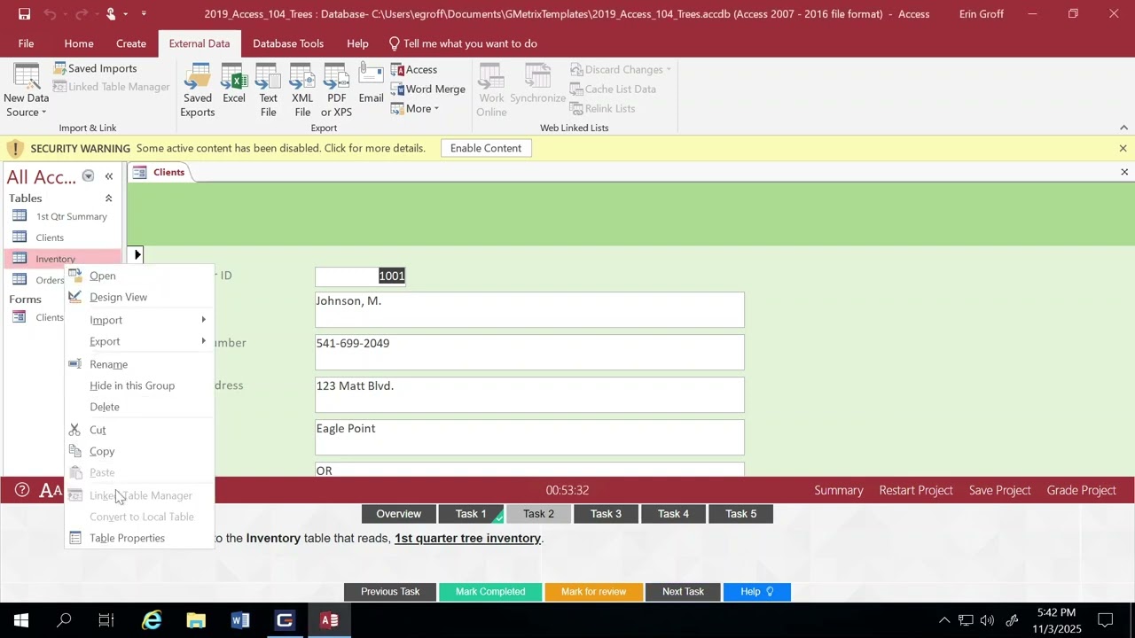Select the Clients table

[x=62, y=237]
